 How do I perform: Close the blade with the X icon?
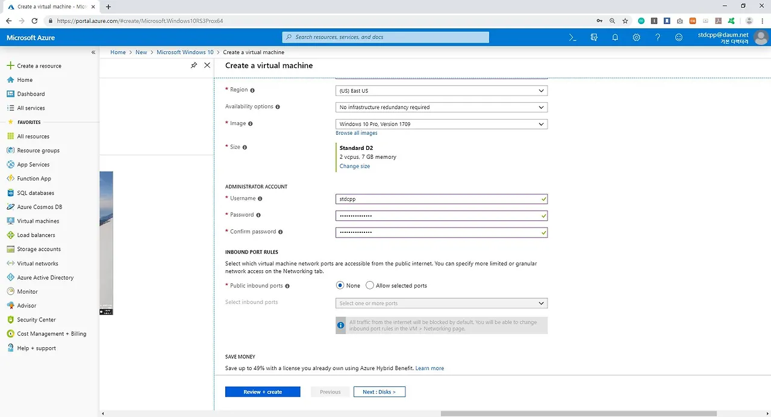pyautogui.click(x=207, y=65)
